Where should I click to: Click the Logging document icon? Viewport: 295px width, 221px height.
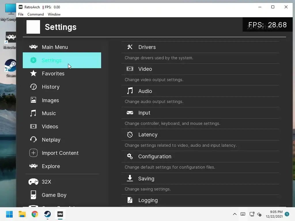(x=130, y=200)
